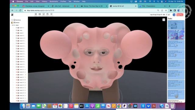The height and width of the screenshot is (110, 195).
Task: Open Finder from the Dock
Action: click(23, 106)
